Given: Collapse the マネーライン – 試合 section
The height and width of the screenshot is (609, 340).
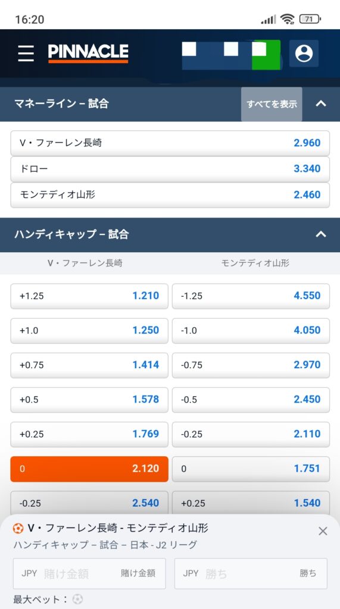Looking at the screenshot, I should point(321,103).
